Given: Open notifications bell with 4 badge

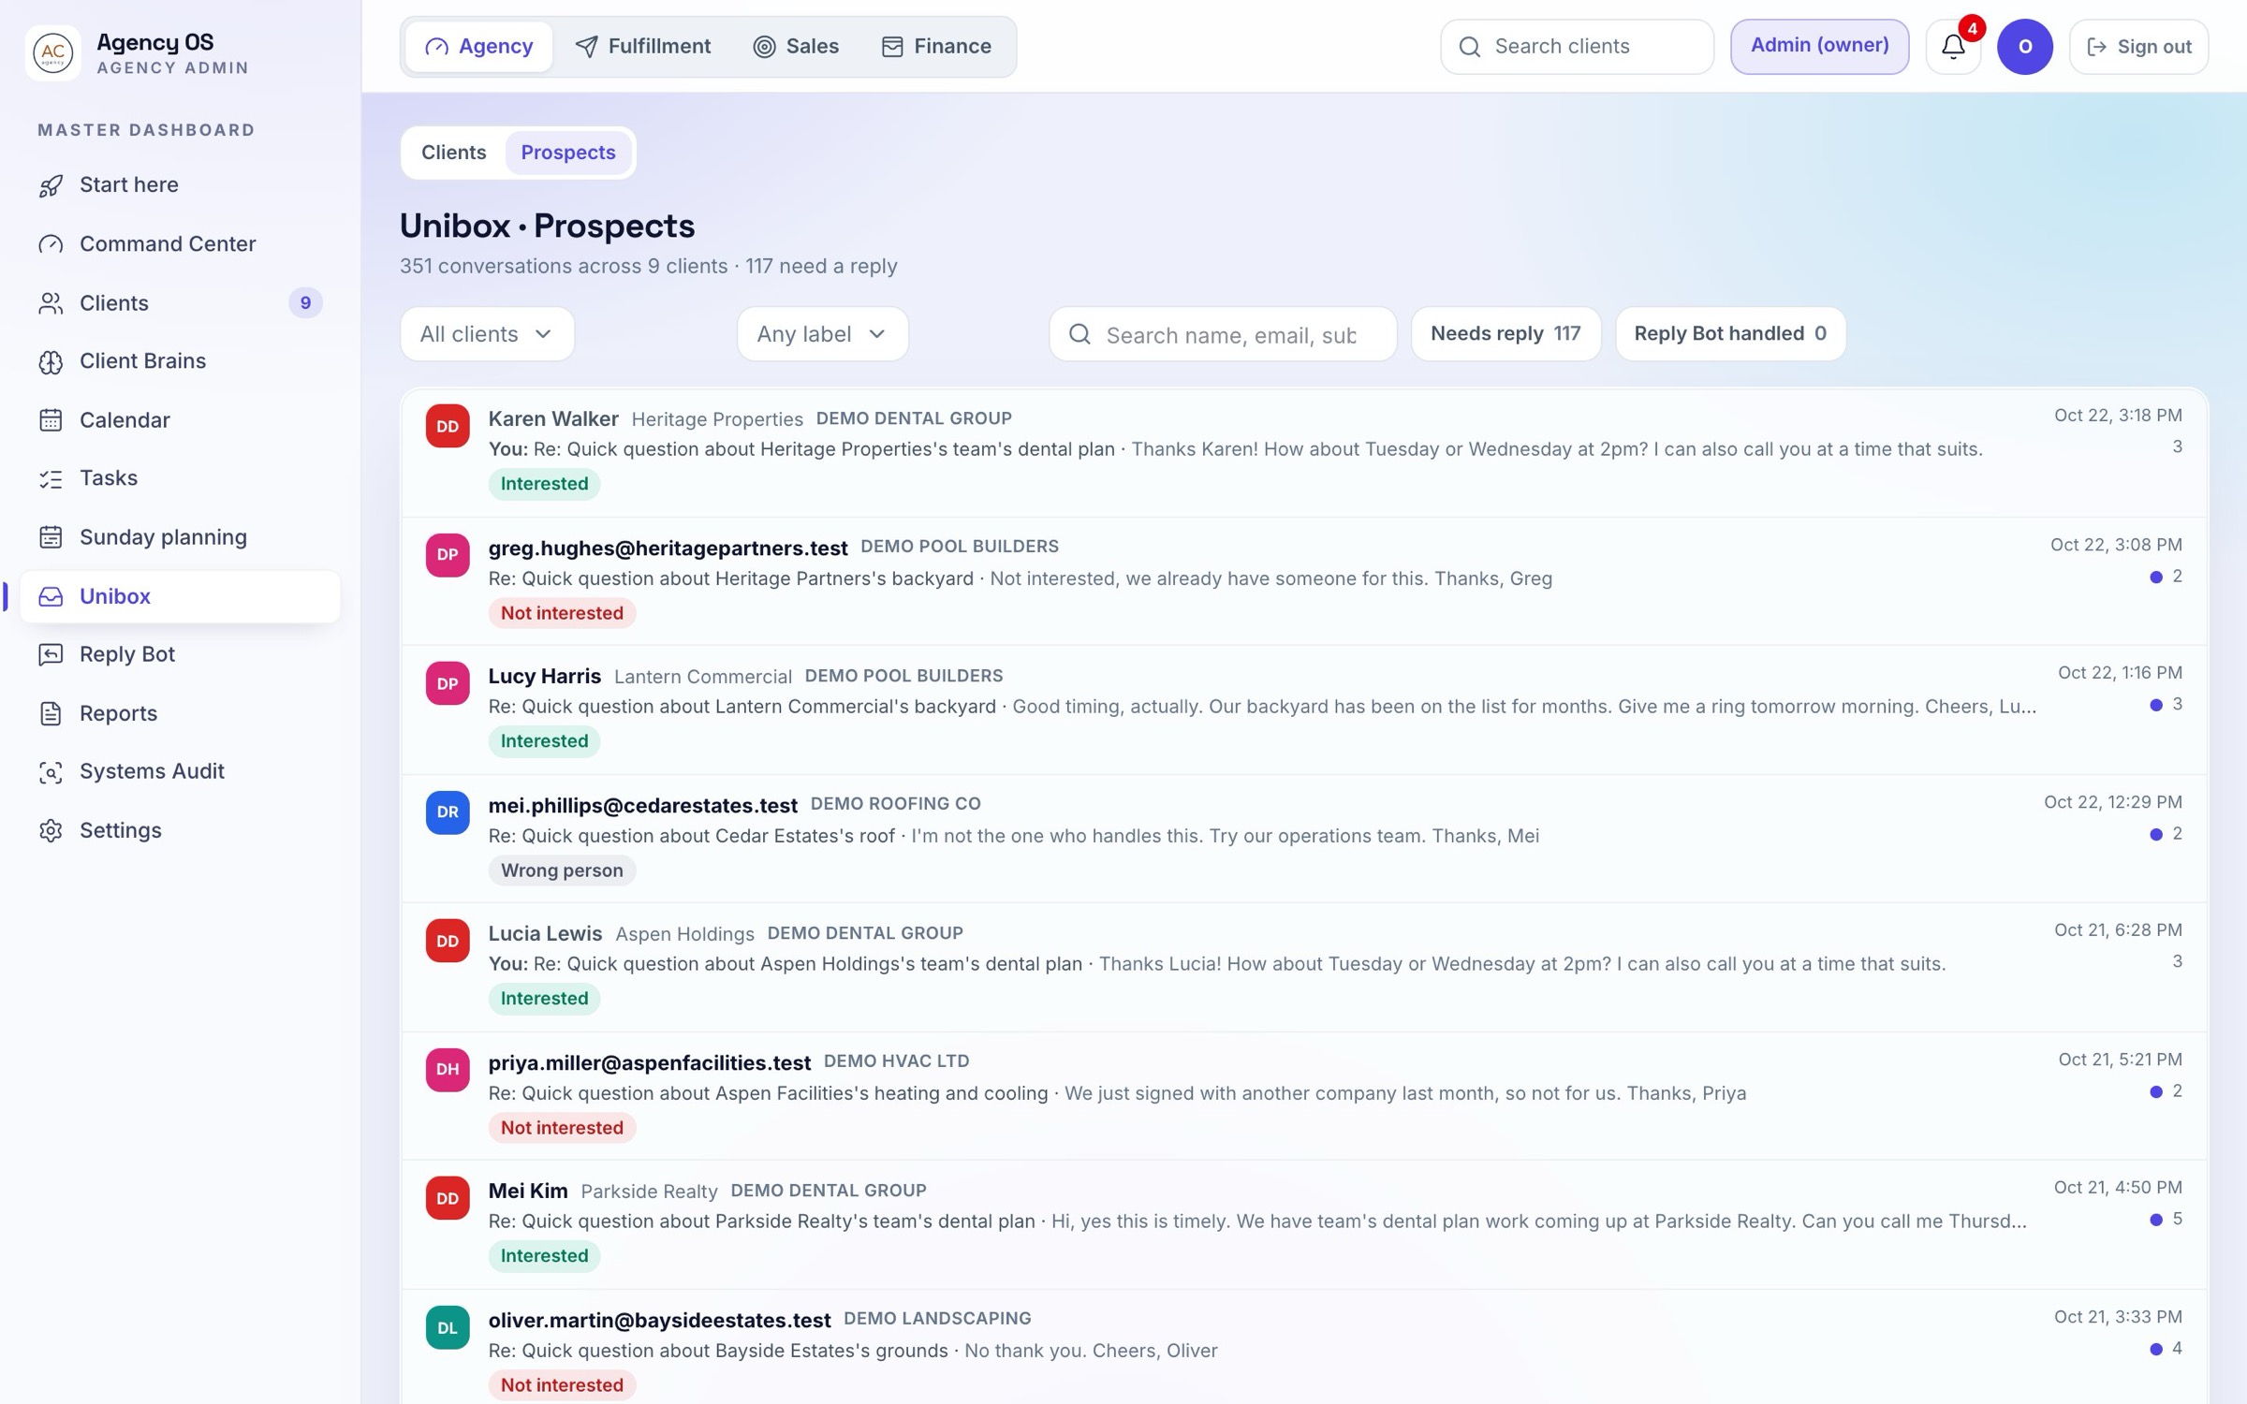Looking at the screenshot, I should (1953, 46).
